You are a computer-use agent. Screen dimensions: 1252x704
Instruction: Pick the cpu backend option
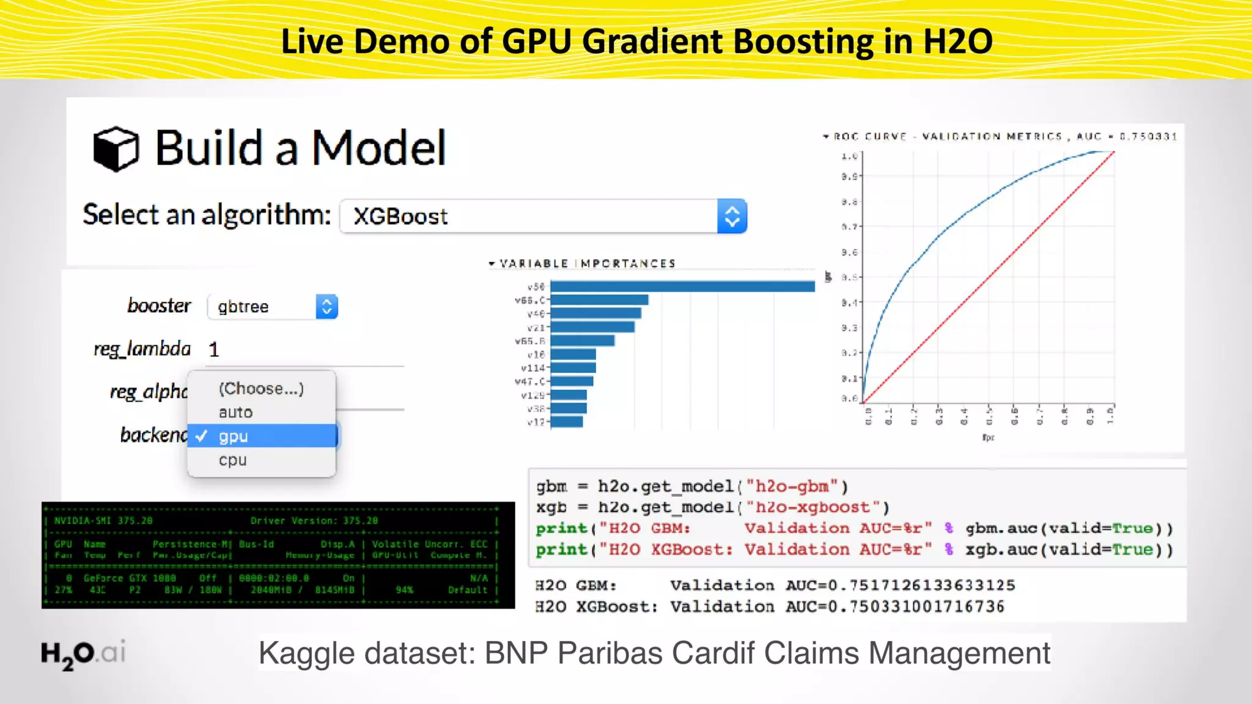[x=233, y=460]
